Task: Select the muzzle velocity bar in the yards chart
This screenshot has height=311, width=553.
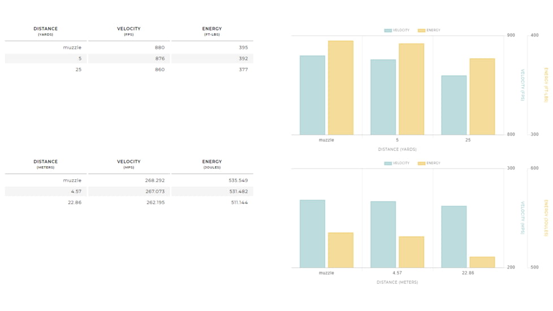Action: (x=312, y=95)
